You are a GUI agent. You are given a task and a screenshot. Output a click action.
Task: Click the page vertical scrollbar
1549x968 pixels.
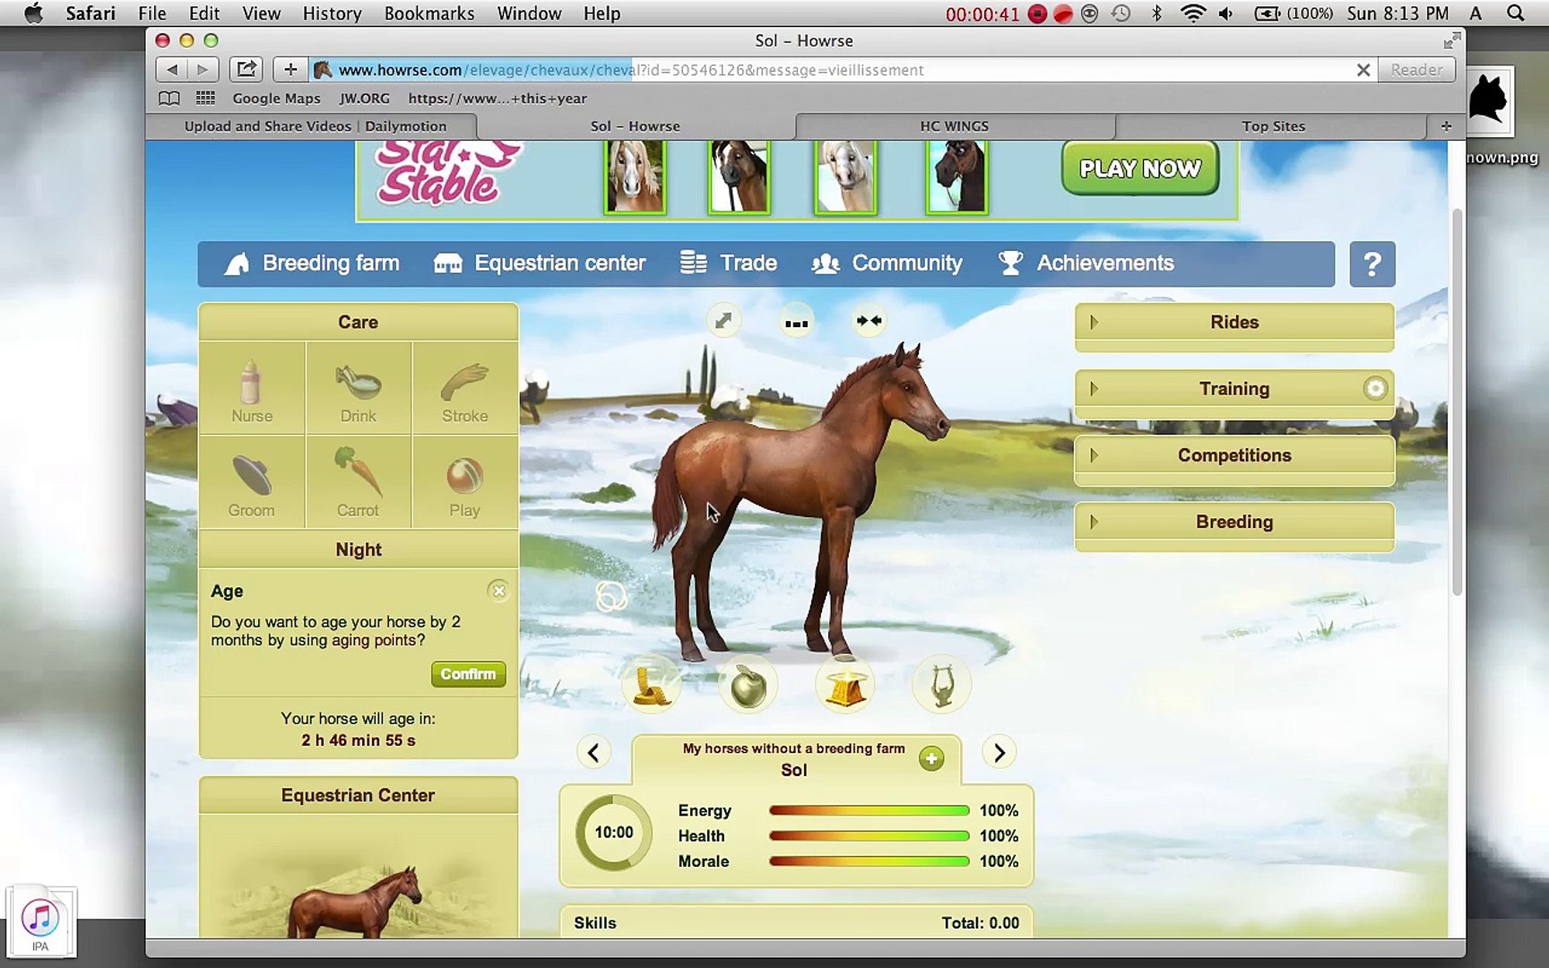point(1457,401)
